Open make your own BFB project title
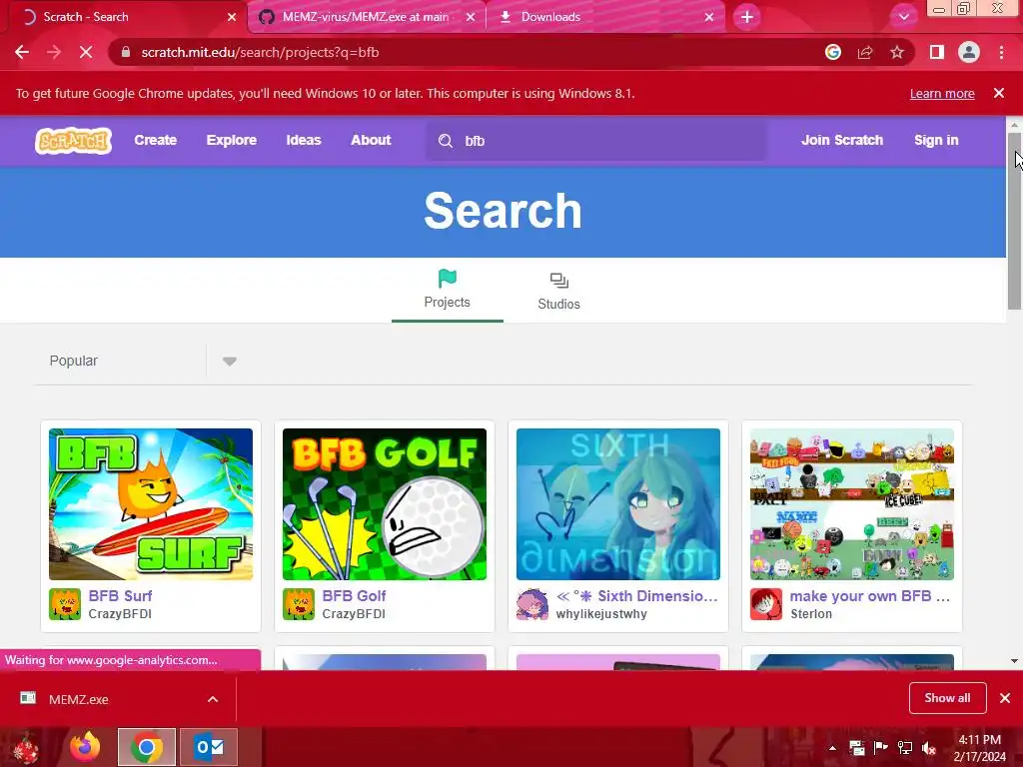This screenshot has width=1023, height=767. tap(870, 595)
